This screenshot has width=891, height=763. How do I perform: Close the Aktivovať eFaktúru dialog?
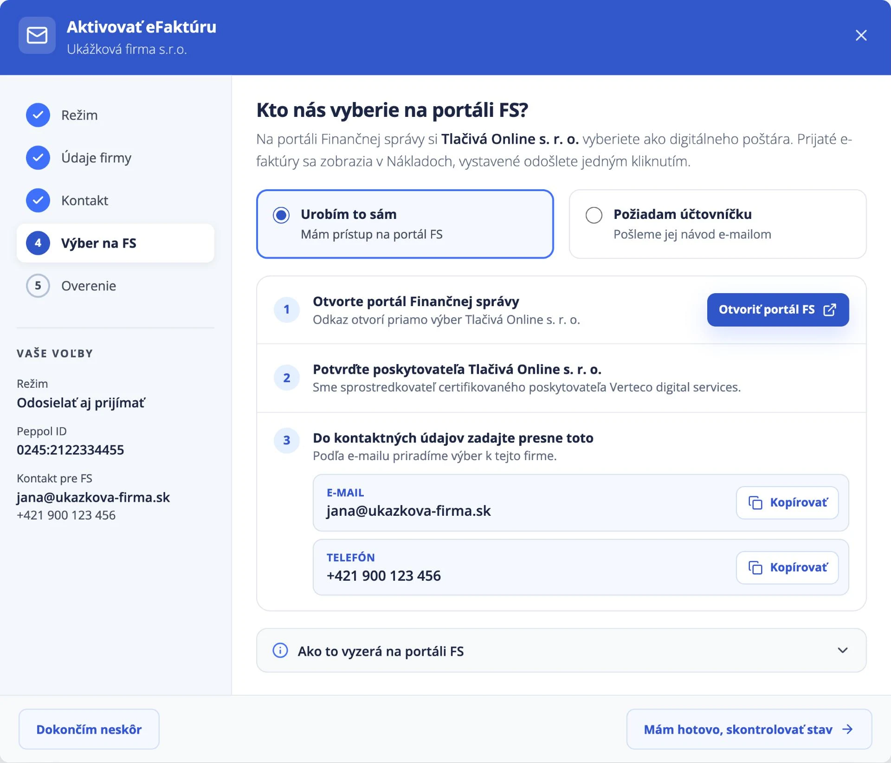[x=861, y=35]
